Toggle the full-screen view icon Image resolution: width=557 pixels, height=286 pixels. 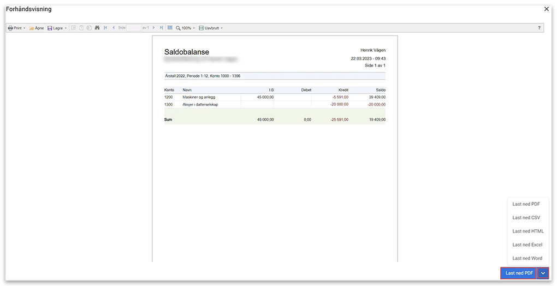[x=170, y=28]
